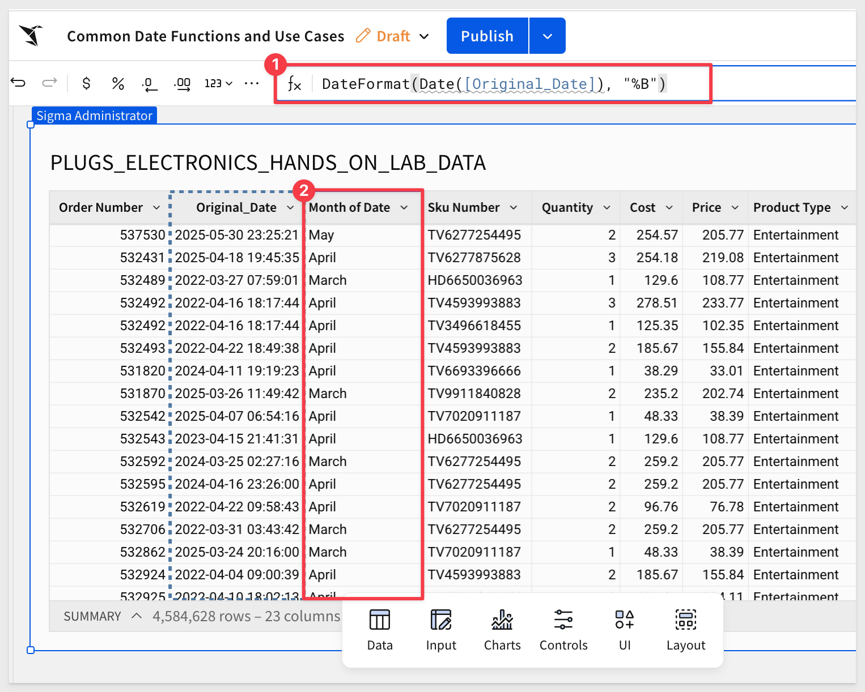
Task: Click date cell 2025-05-30 23:25:21
Action: pos(237,235)
